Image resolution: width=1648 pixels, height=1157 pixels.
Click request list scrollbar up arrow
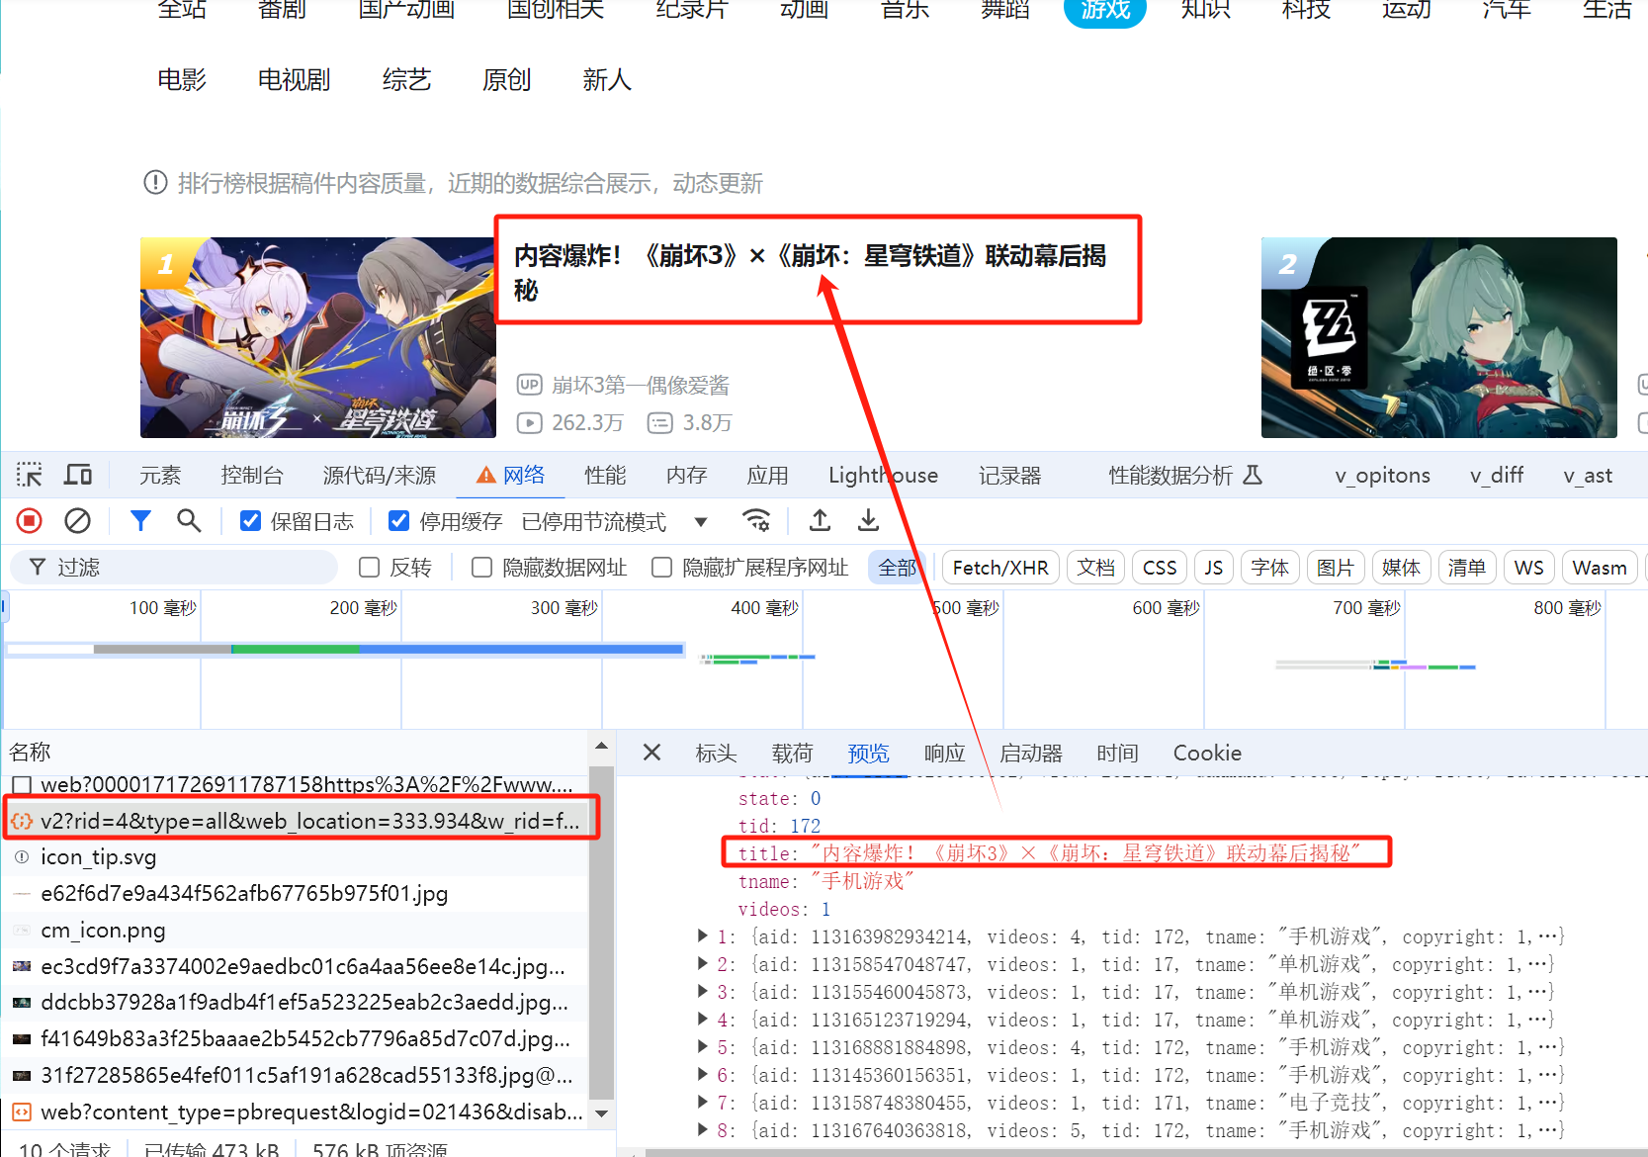click(x=601, y=747)
